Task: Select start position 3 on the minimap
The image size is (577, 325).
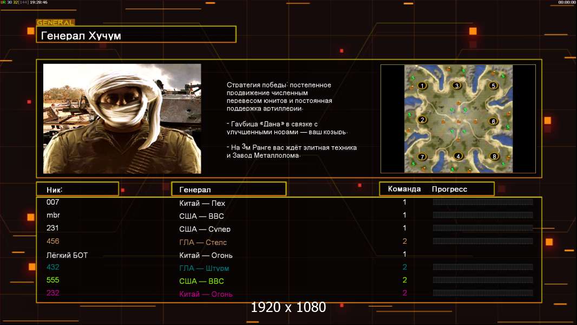Action: point(457,86)
